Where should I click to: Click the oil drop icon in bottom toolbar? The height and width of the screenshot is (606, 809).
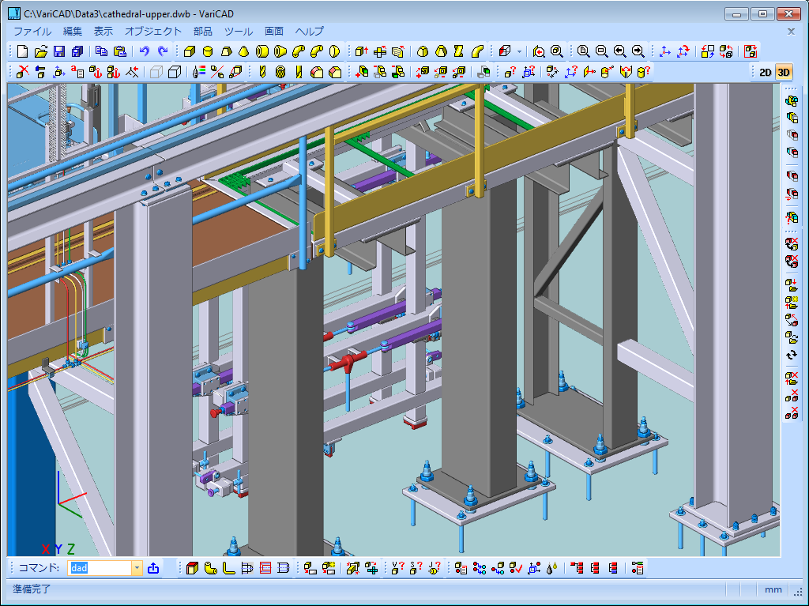[552, 568]
